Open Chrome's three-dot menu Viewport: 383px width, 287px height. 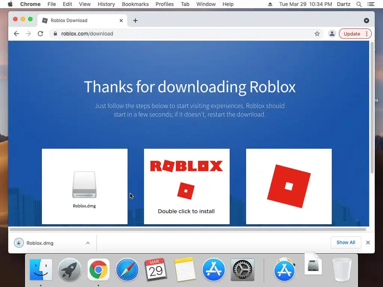pos(367,34)
